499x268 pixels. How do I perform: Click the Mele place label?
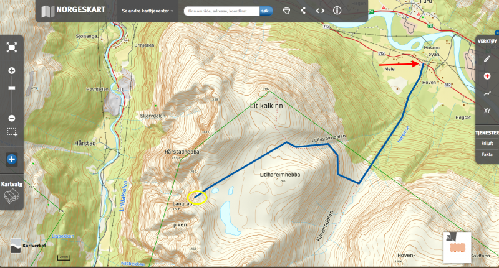(389, 69)
